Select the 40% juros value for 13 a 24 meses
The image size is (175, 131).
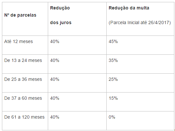click(55, 60)
